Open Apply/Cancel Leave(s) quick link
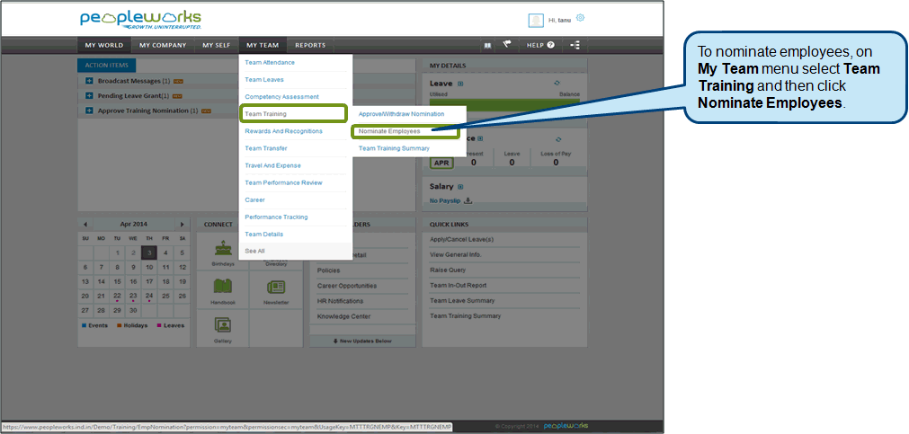Viewport: 909px width, 434px height. pos(462,239)
